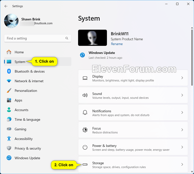The width and height of the screenshot is (194, 174).
Task: Open the Sound settings title
Action: tap(97, 94)
